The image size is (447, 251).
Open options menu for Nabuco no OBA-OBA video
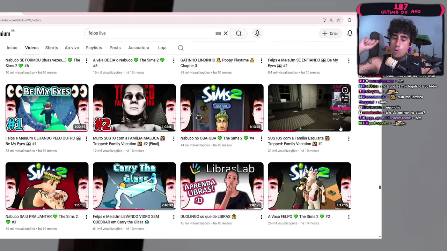tap(261, 139)
